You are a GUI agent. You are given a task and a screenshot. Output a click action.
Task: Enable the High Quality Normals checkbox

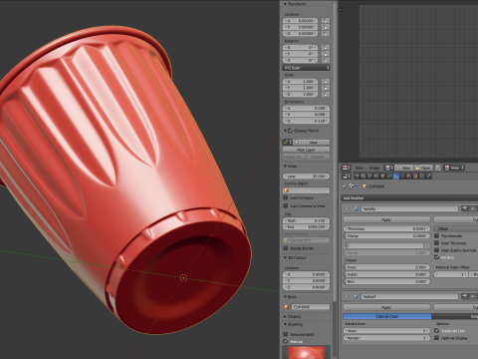point(437,250)
